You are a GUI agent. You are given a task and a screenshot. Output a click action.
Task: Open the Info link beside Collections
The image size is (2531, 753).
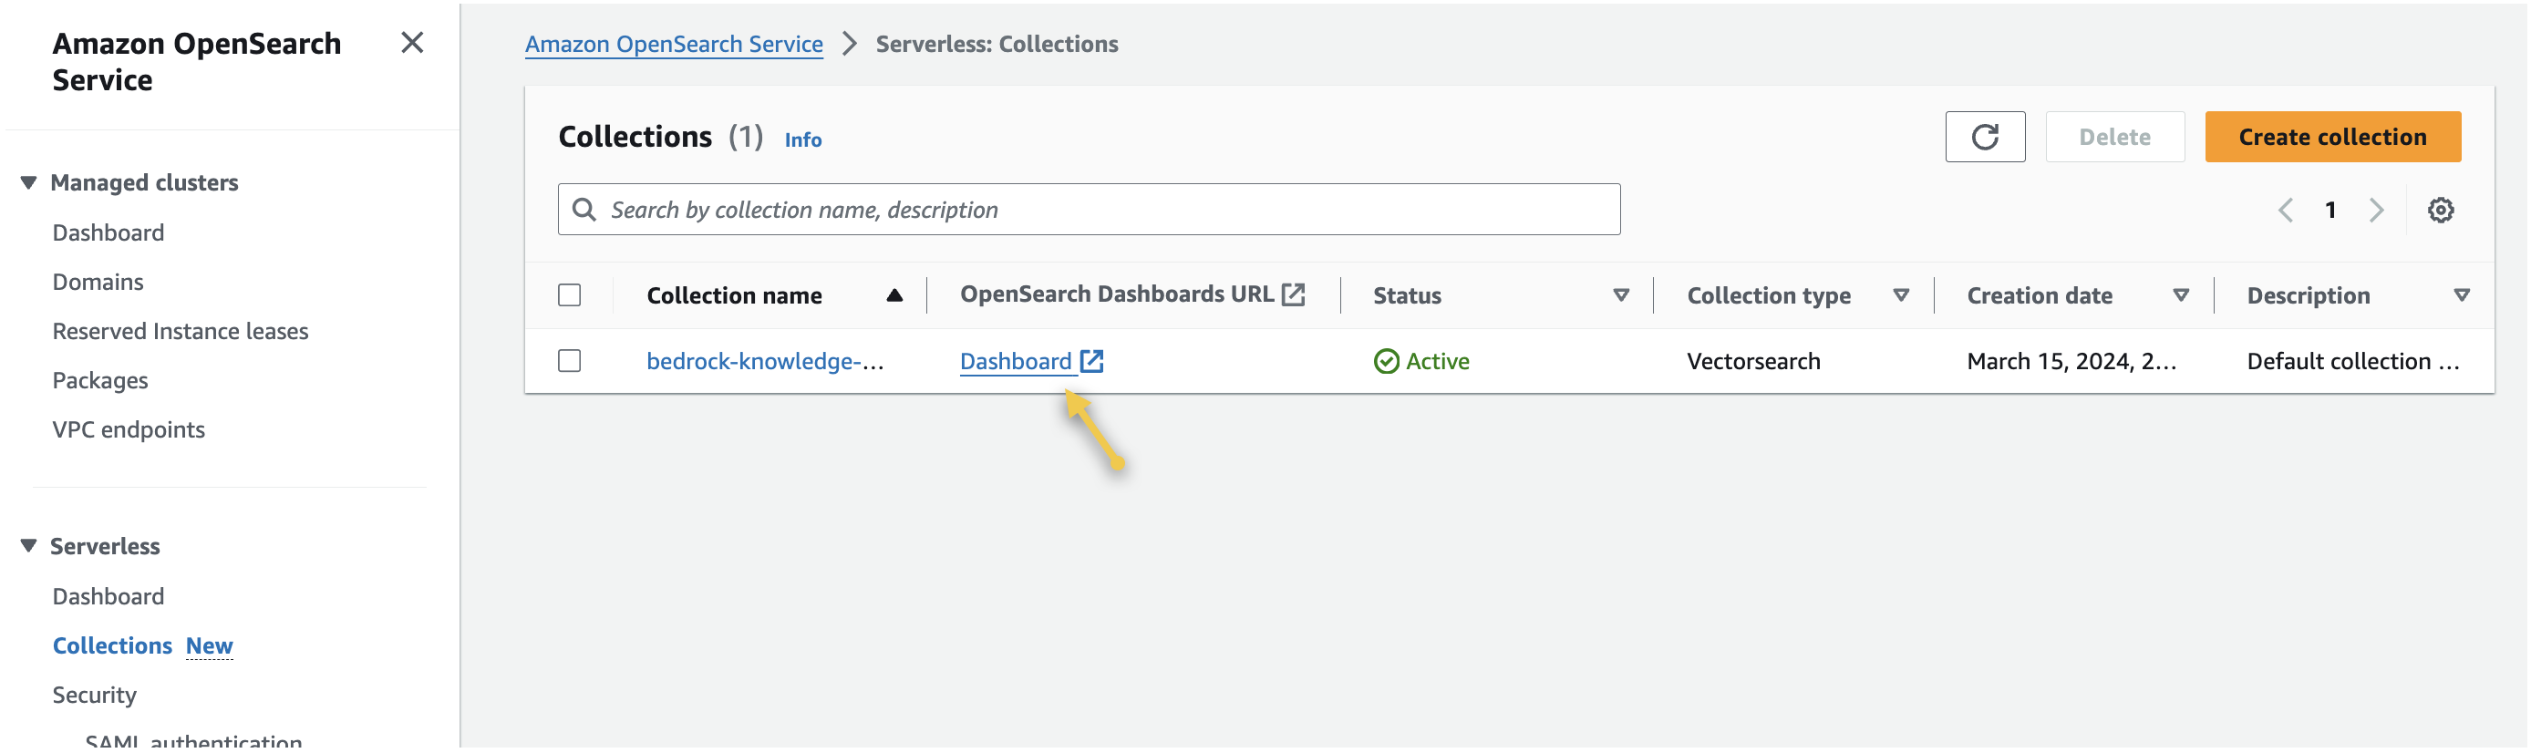point(802,139)
